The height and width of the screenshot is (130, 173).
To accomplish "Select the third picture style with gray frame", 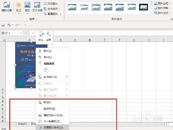I will [96, 7].
